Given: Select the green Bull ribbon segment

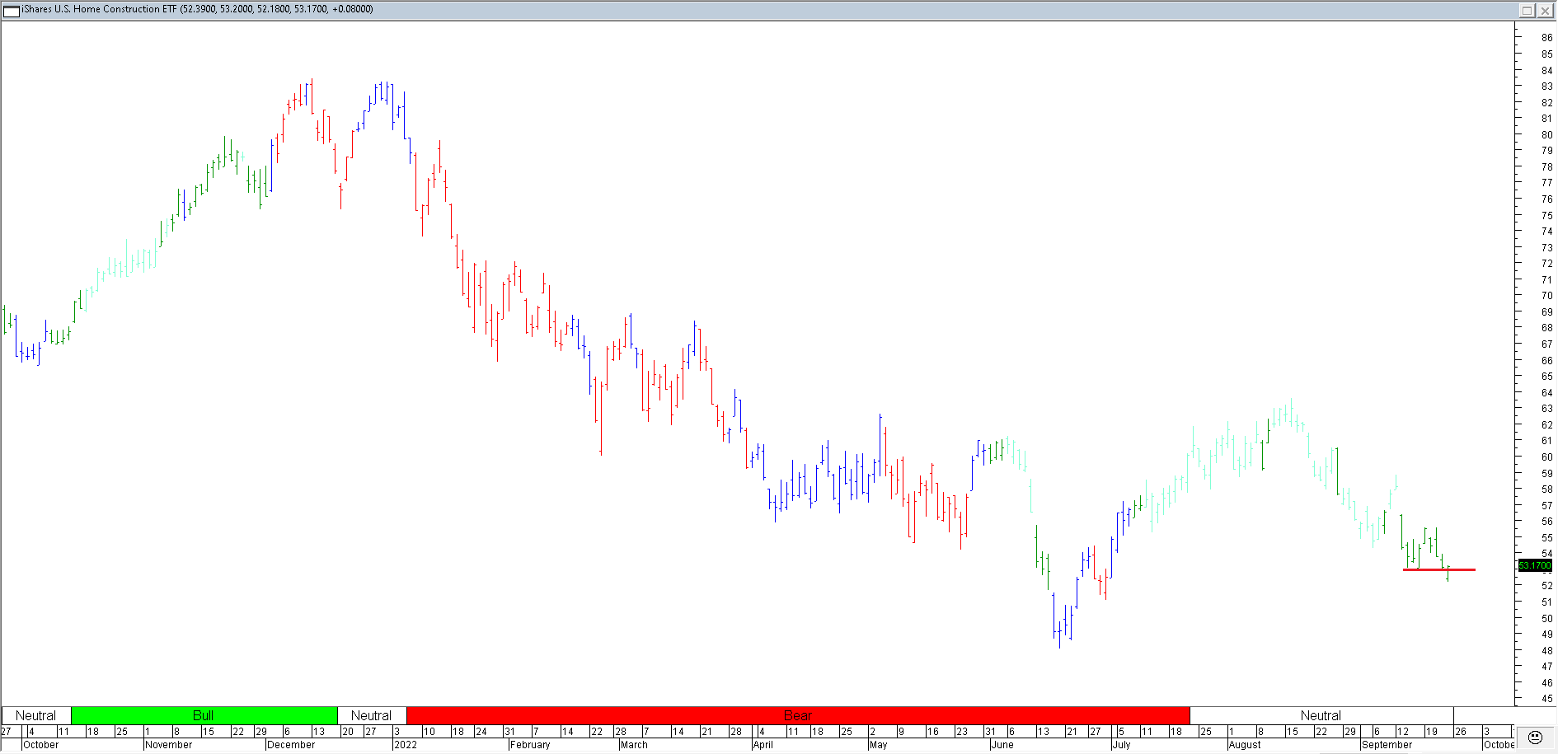Looking at the screenshot, I should point(204,715).
